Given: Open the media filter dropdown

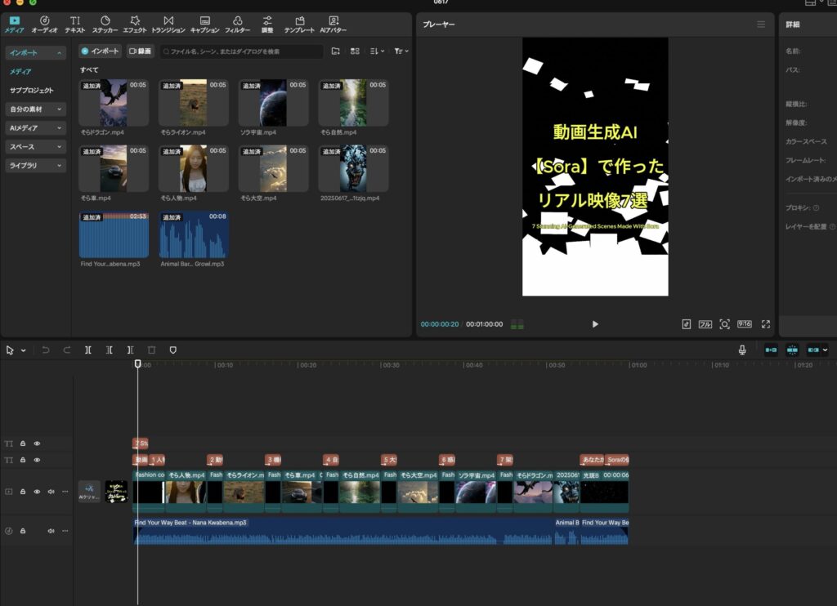Looking at the screenshot, I should (401, 51).
